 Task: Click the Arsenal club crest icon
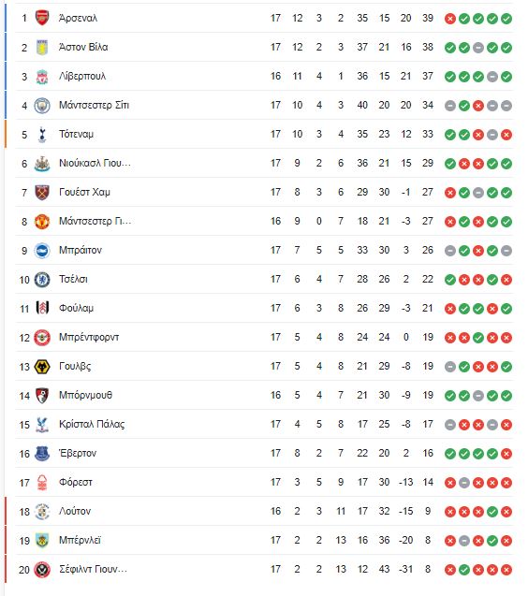point(42,18)
